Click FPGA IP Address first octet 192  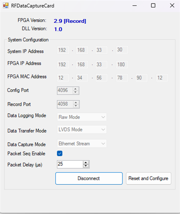tap(63, 65)
